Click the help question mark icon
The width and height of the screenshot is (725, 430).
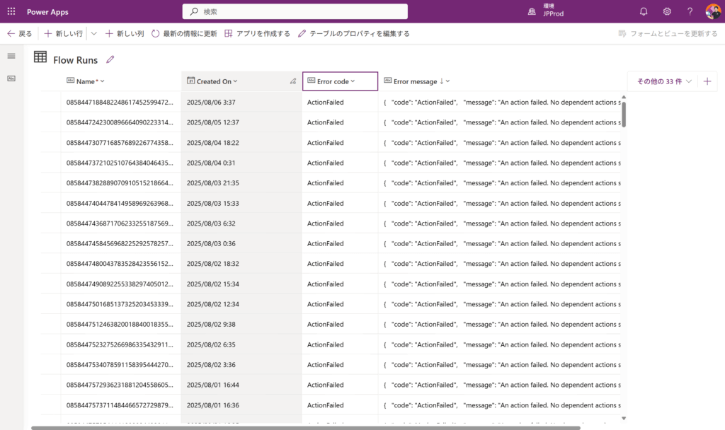point(690,11)
